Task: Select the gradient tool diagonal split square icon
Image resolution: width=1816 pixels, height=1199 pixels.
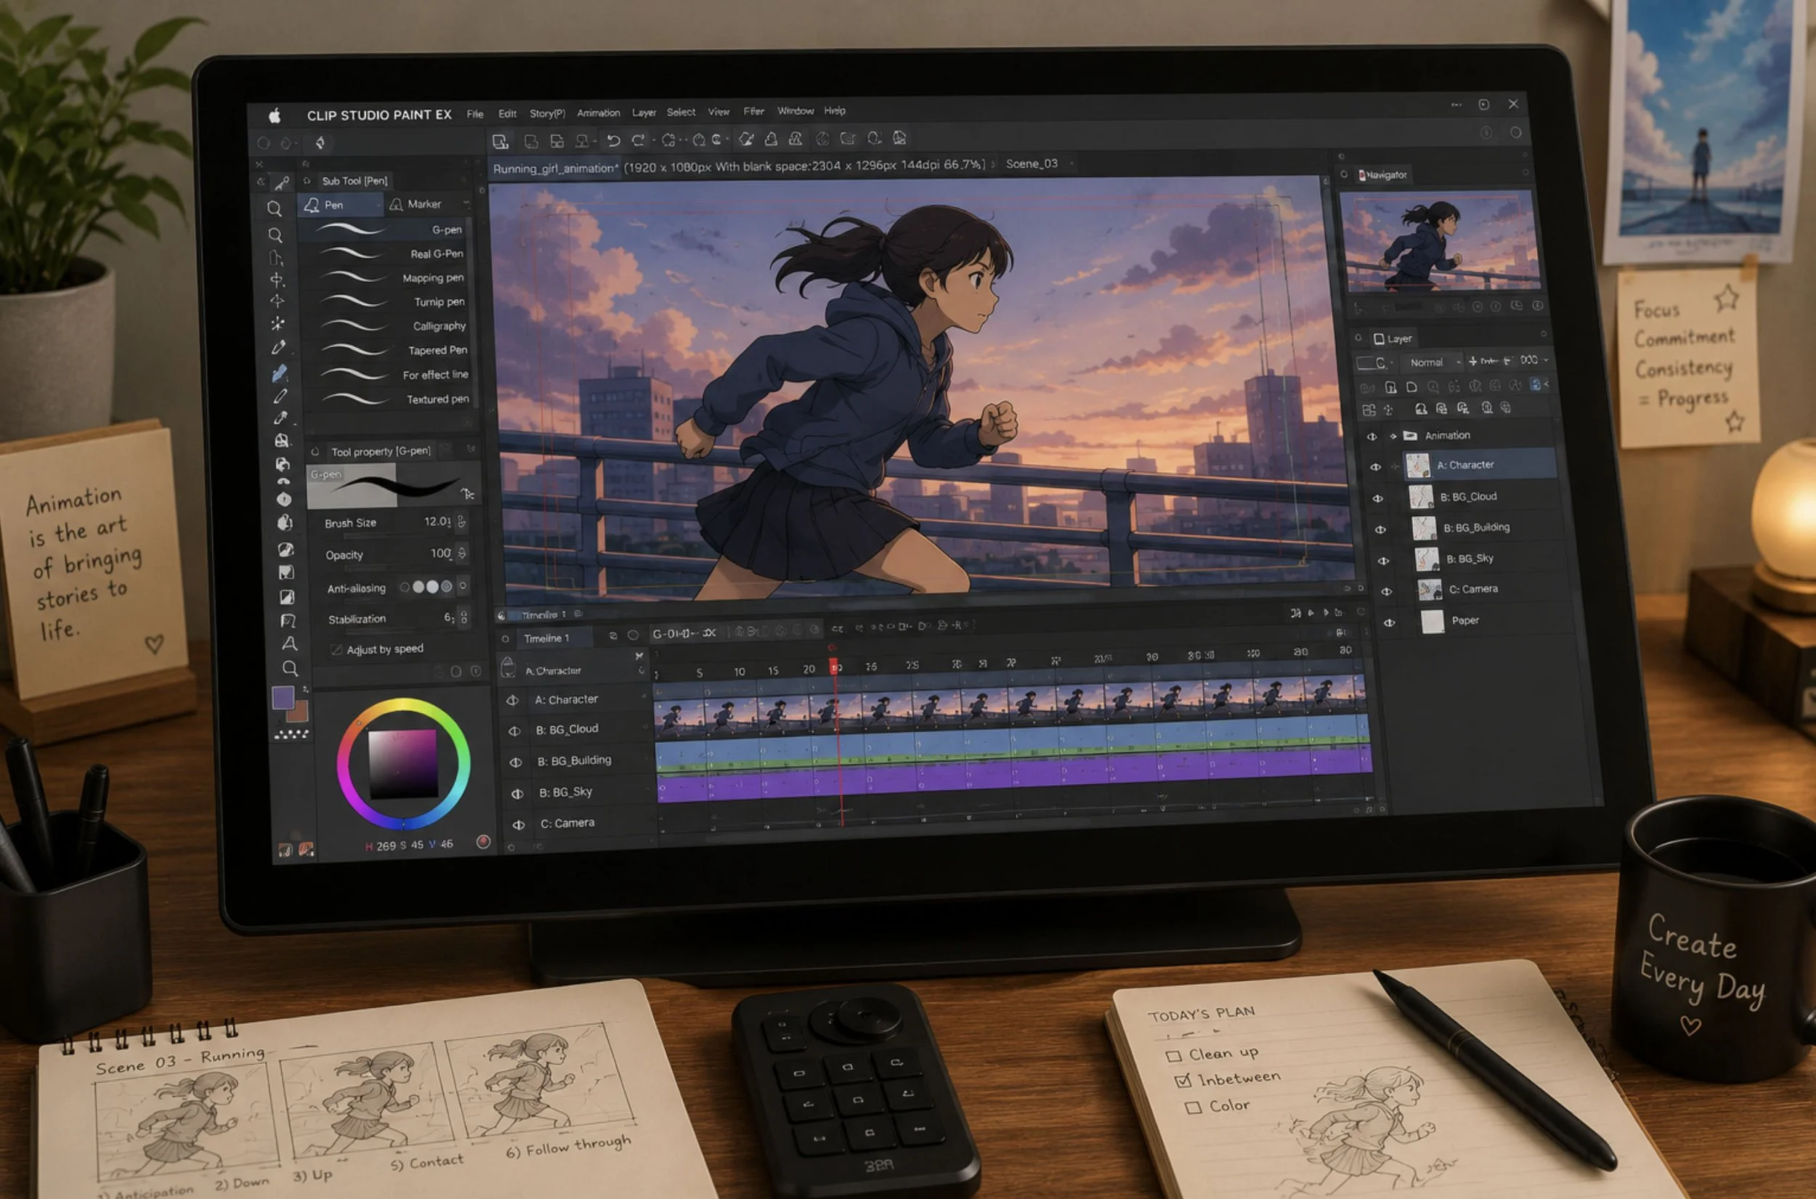Action: pyautogui.click(x=287, y=597)
